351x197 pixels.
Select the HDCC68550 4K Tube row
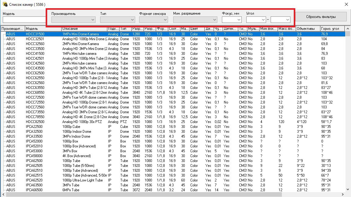click(175, 93)
